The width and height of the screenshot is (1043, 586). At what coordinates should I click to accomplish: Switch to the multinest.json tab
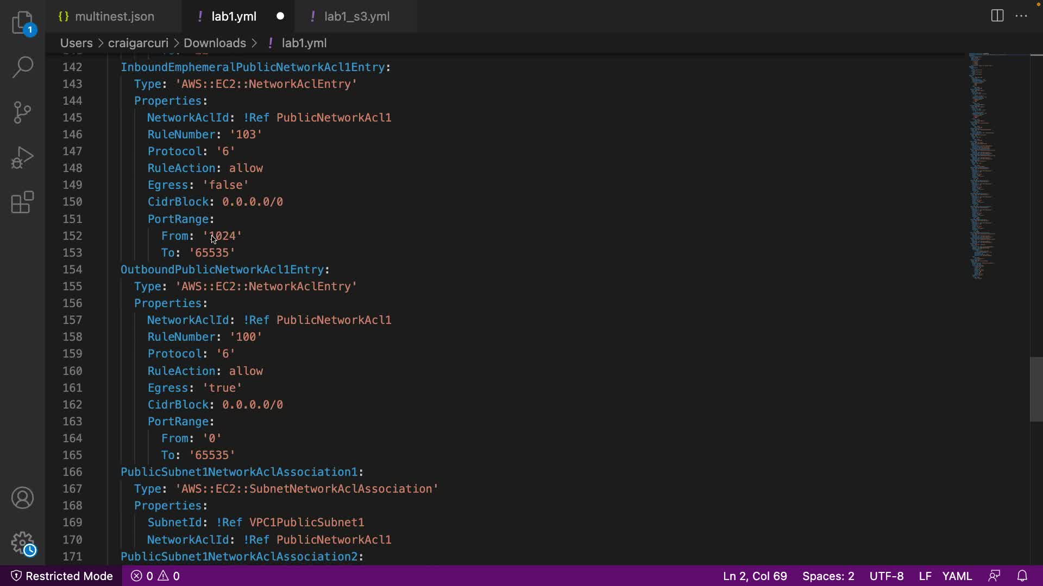pos(114,16)
